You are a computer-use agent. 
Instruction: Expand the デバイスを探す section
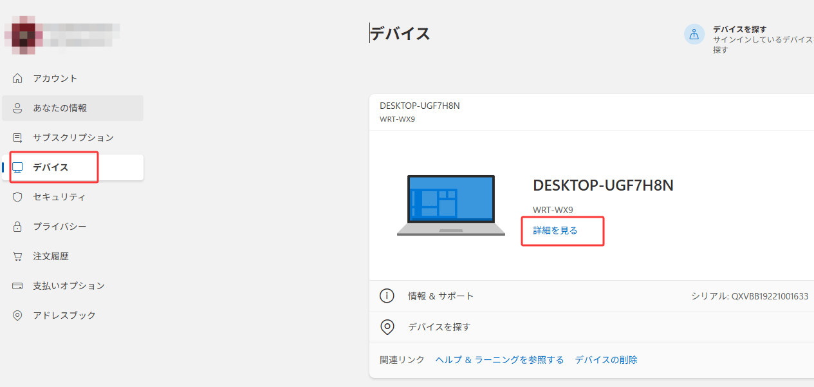439,326
